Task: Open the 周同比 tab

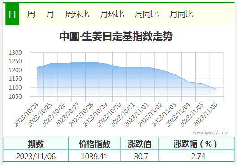Action: 147,14
